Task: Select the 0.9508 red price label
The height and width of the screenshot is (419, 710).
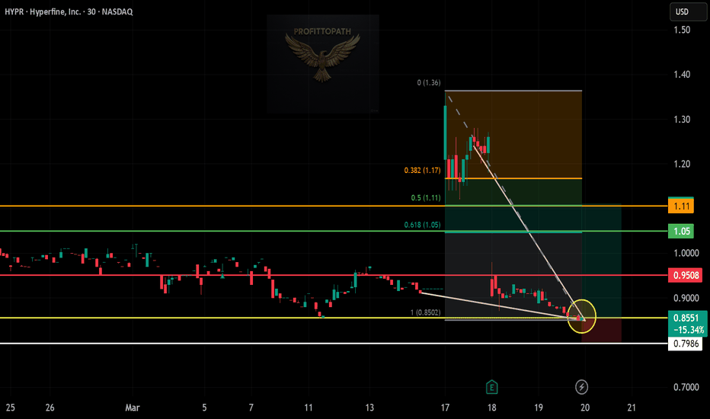Action: point(686,276)
